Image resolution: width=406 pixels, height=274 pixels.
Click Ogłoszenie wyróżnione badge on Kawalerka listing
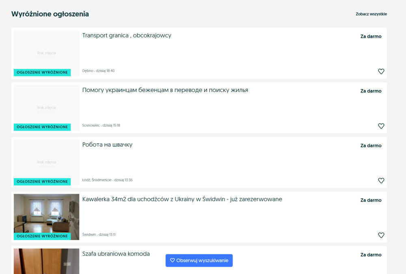coord(42,236)
